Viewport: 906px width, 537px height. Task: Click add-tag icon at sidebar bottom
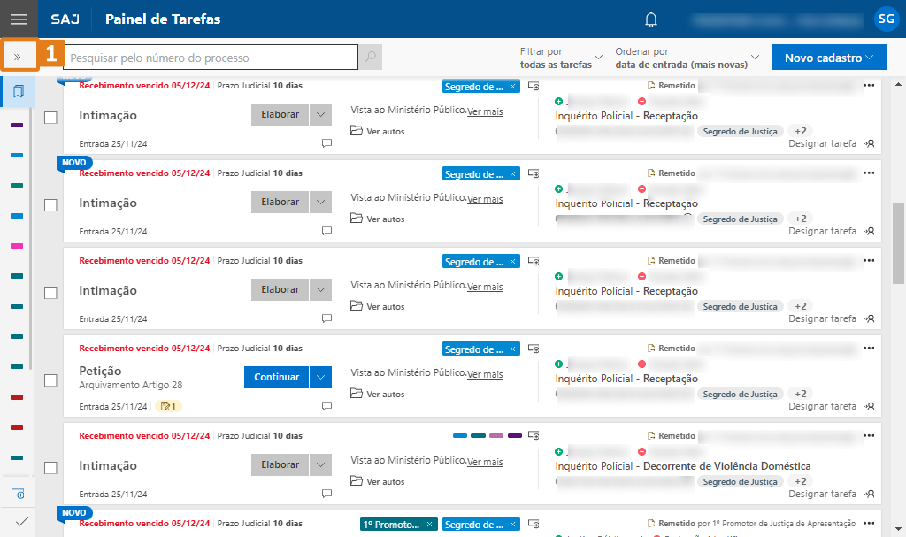click(18, 493)
